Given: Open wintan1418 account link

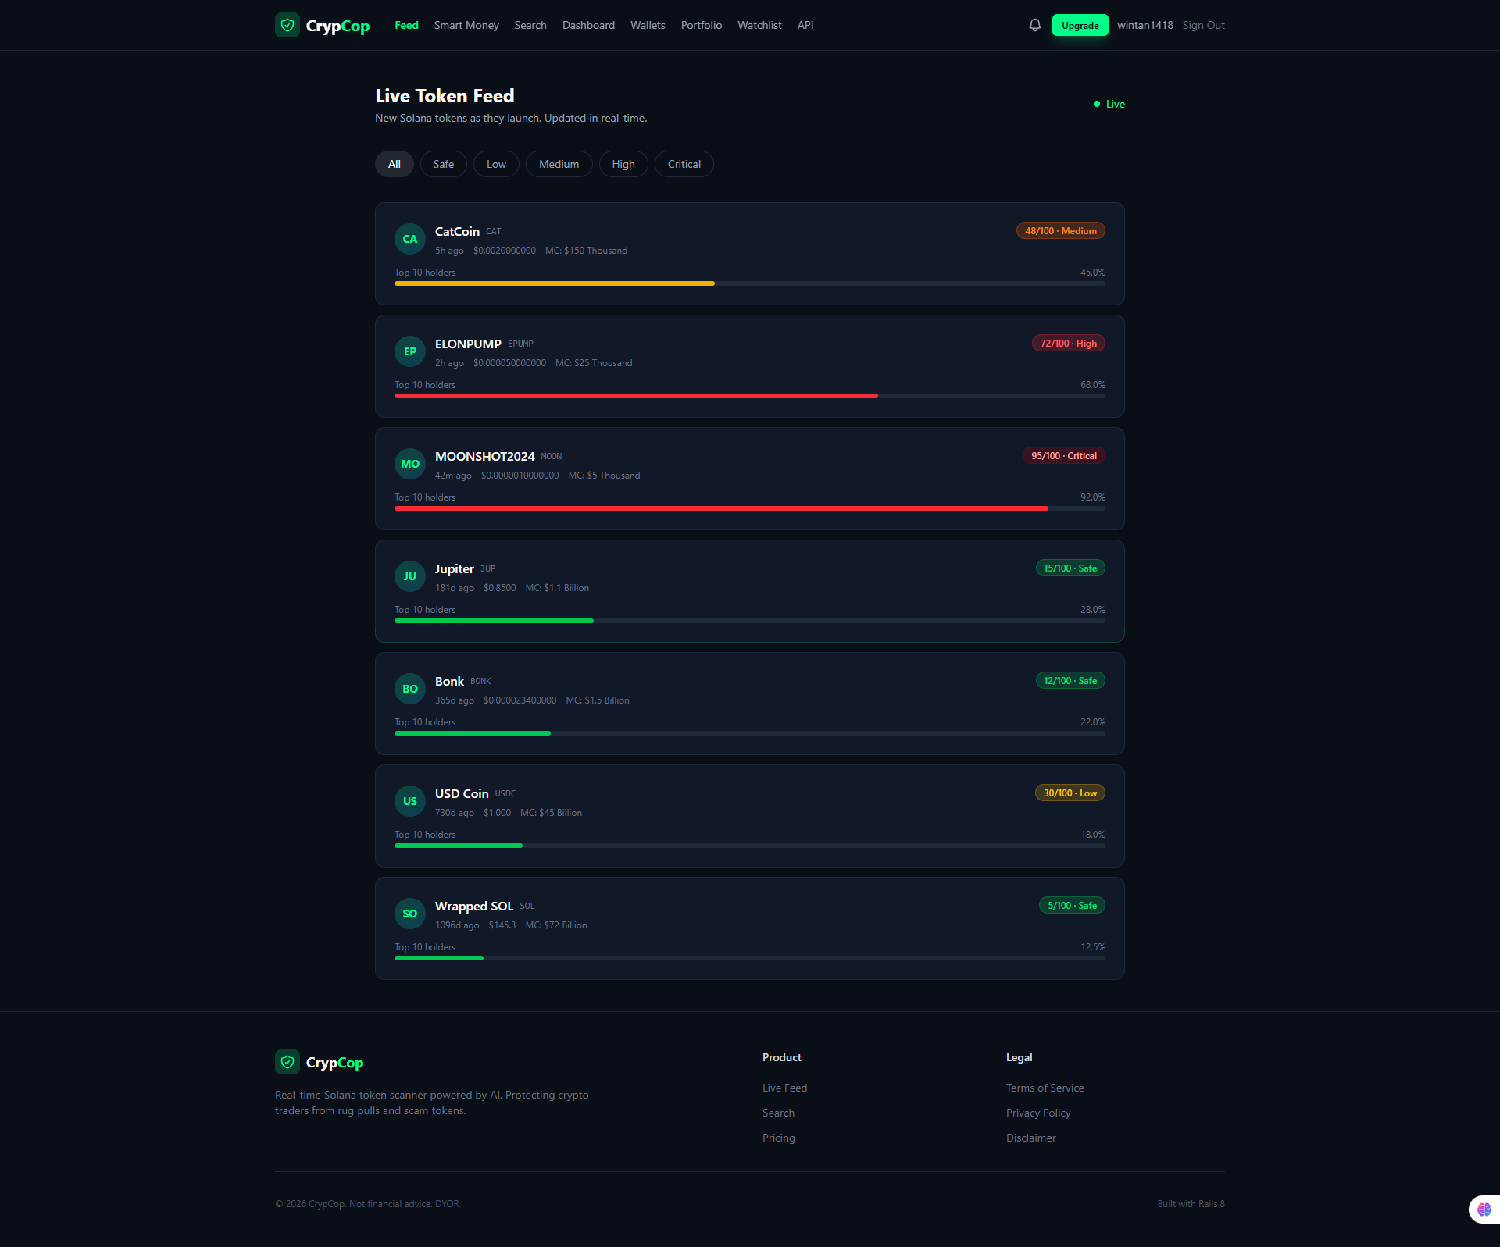Looking at the screenshot, I should click(1145, 25).
